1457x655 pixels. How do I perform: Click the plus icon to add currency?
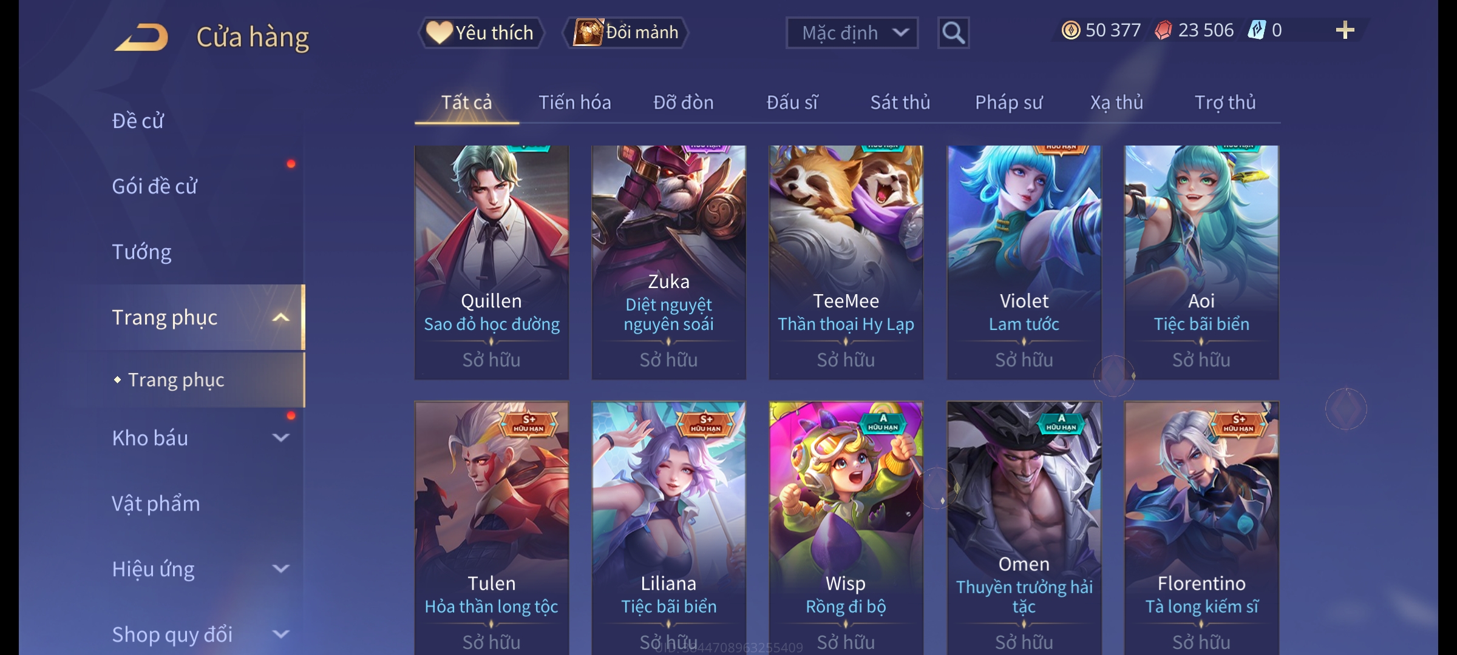(1345, 30)
